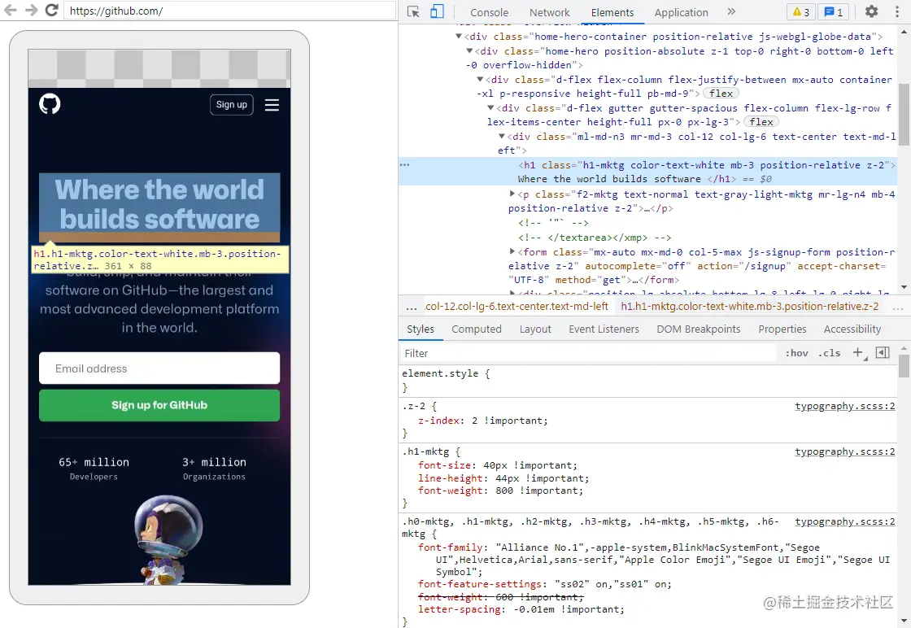Click breadcrumb h1.h1-mktg.color-text-white
This screenshot has height=628, width=911.
click(x=749, y=306)
